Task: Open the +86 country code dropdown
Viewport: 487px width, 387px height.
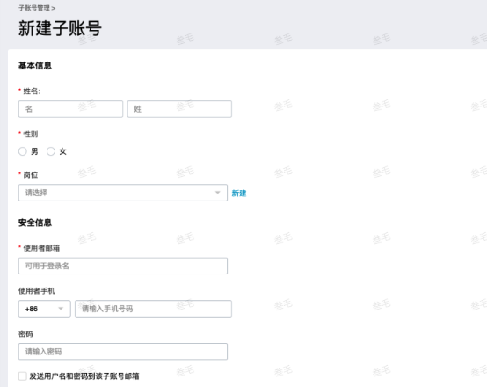Action: 45,309
